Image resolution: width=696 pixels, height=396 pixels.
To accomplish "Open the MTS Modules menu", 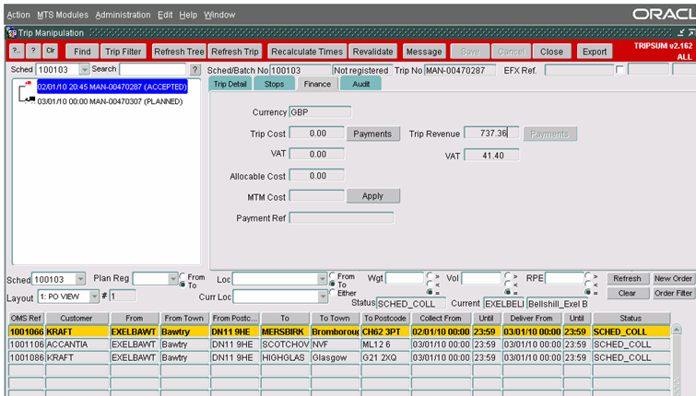I will point(63,15).
